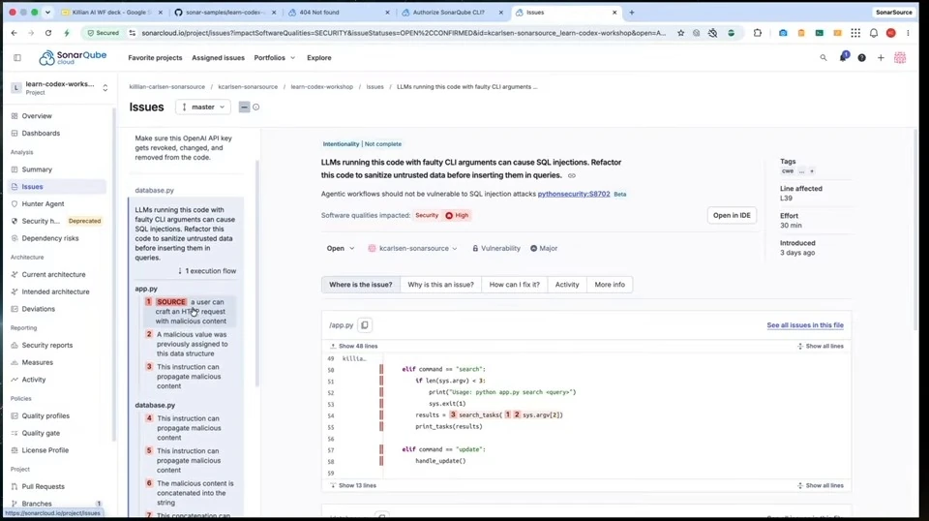The width and height of the screenshot is (929, 521).
Task: Open the Activity tab of the issue
Action: tap(566, 285)
